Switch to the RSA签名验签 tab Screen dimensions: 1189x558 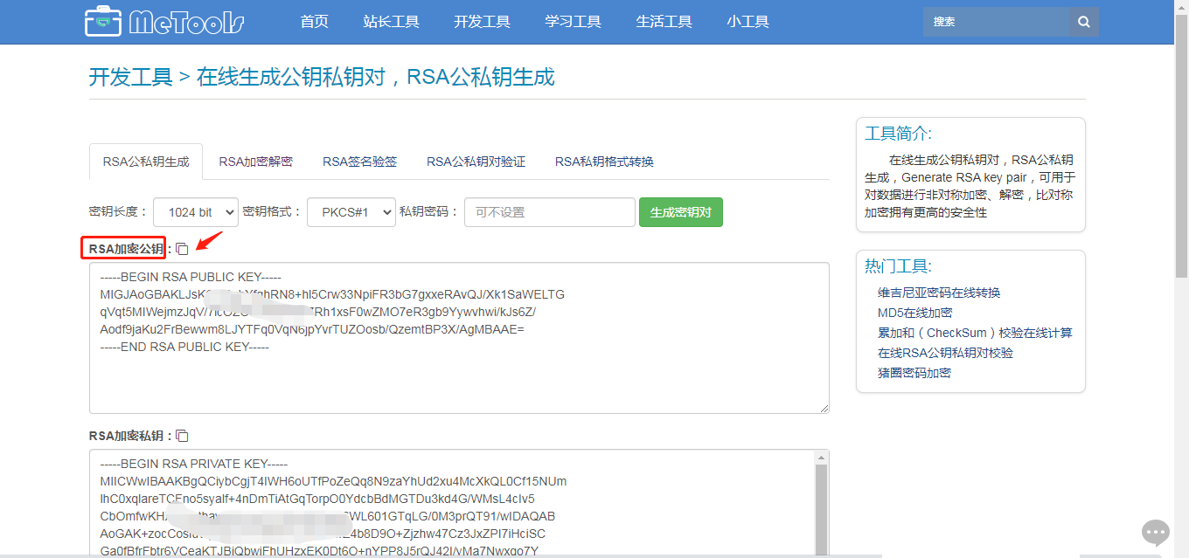[x=359, y=162]
